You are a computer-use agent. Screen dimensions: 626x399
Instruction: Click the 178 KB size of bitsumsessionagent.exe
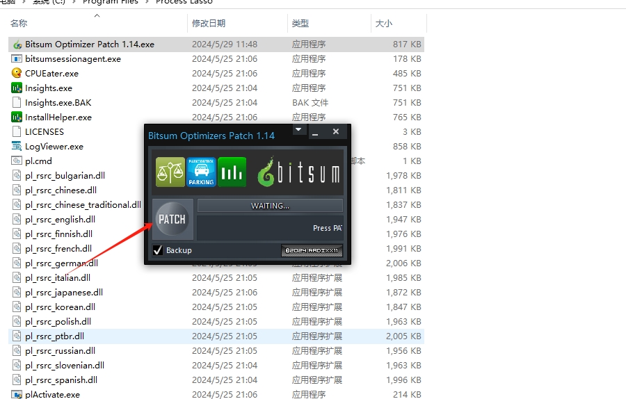[407, 59]
